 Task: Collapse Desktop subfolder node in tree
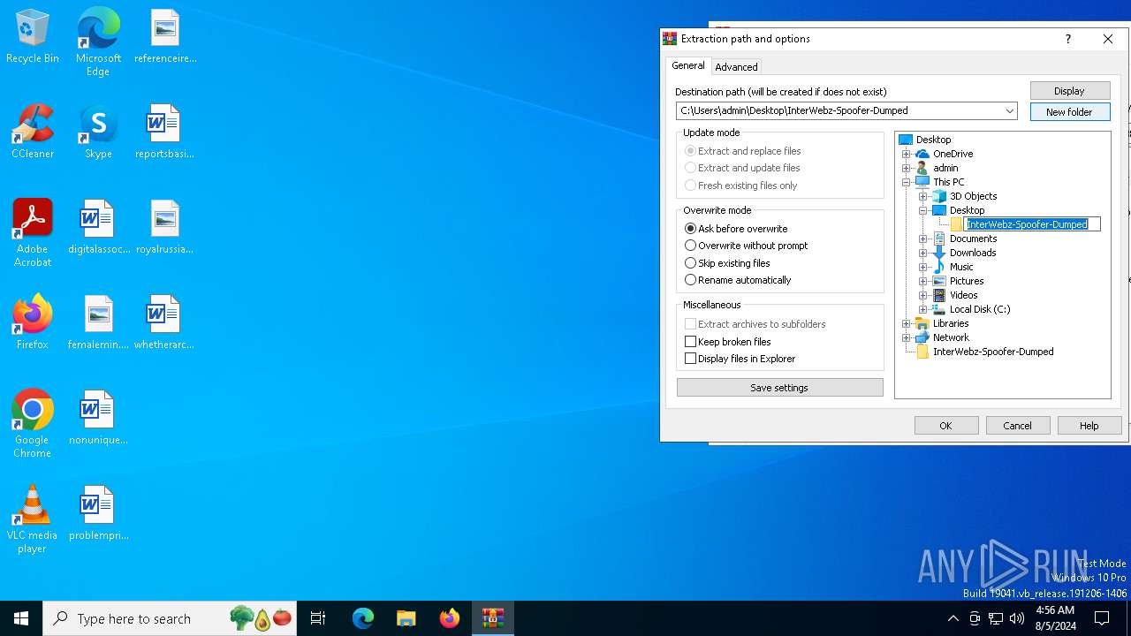(x=922, y=210)
